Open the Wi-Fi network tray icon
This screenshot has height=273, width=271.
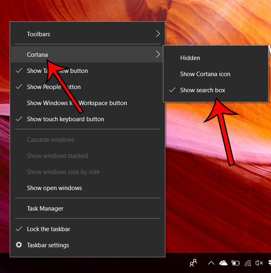[248, 263]
